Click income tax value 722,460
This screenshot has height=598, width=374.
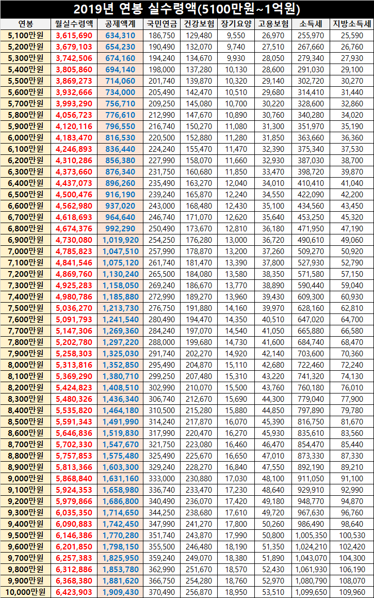(311, 365)
